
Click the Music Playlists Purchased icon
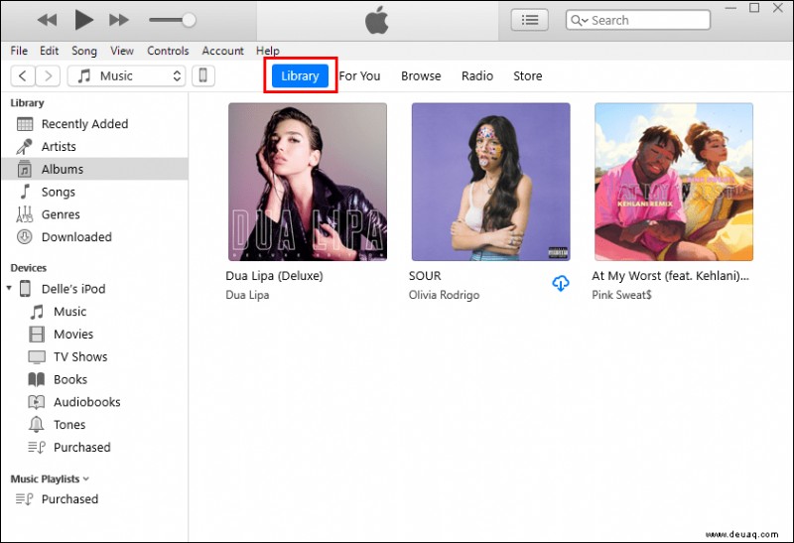coord(24,499)
